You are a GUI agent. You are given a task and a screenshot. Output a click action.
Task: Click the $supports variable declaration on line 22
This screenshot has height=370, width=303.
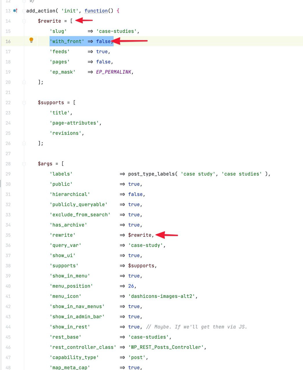(51, 103)
